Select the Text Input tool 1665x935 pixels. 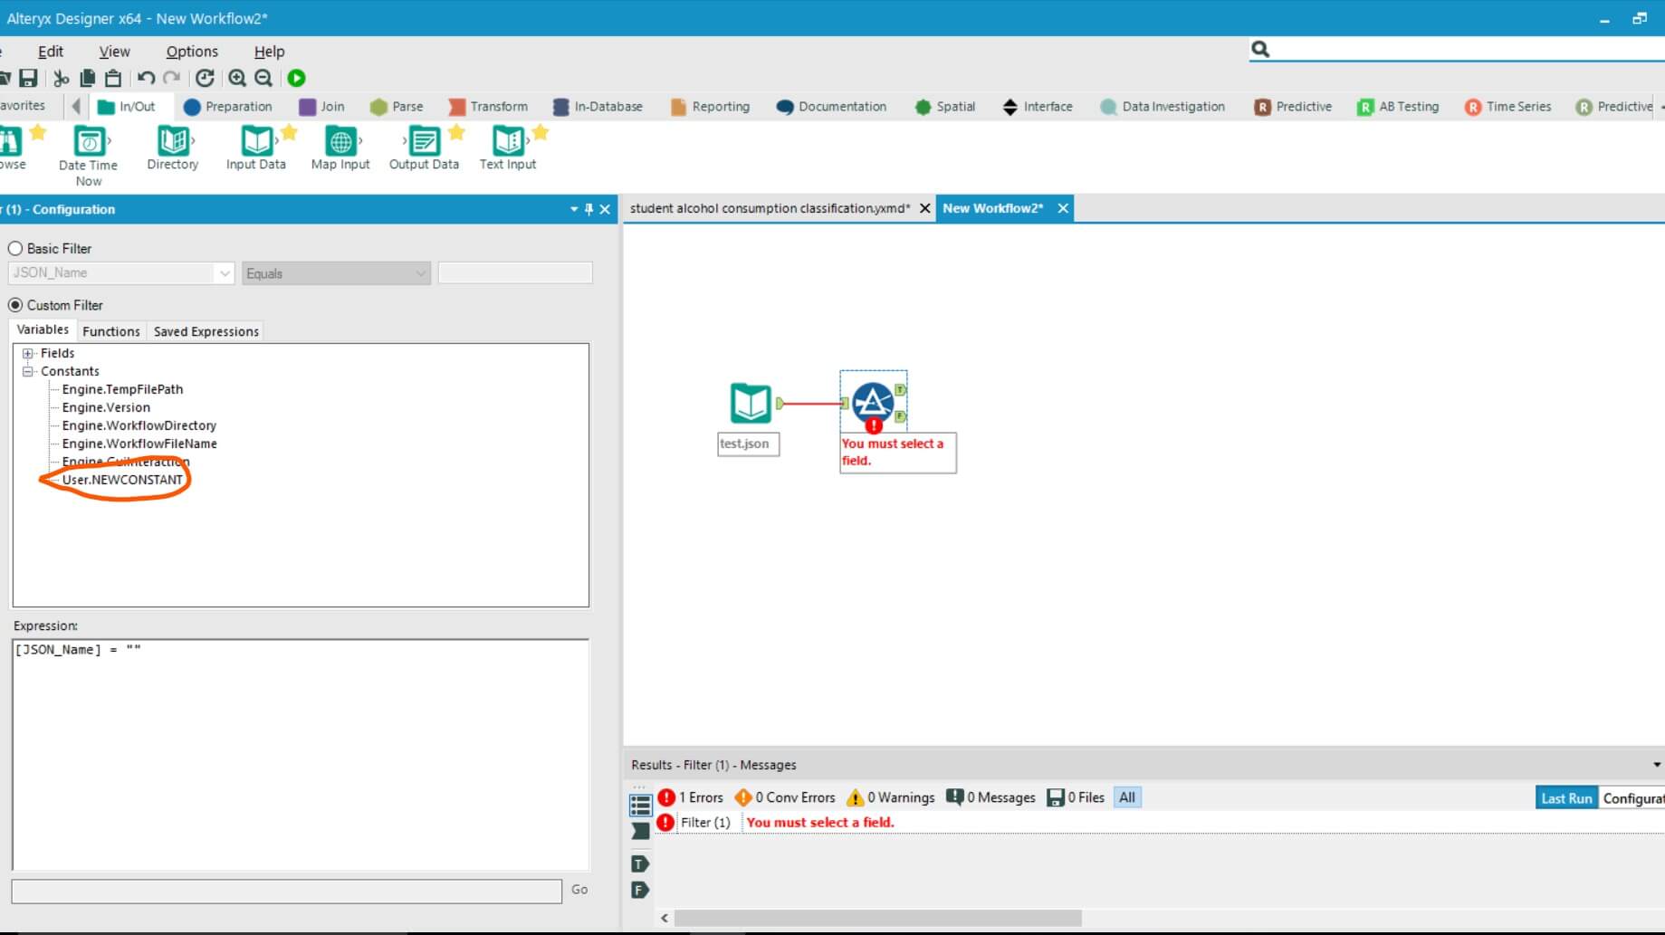click(x=508, y=148)
